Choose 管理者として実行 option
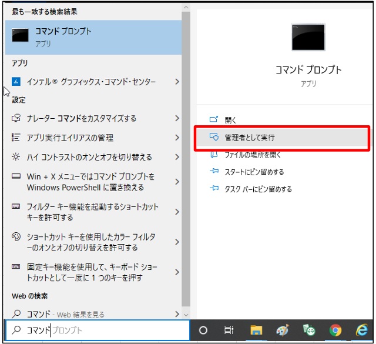 pyautogui.click(x=283, y=138)
